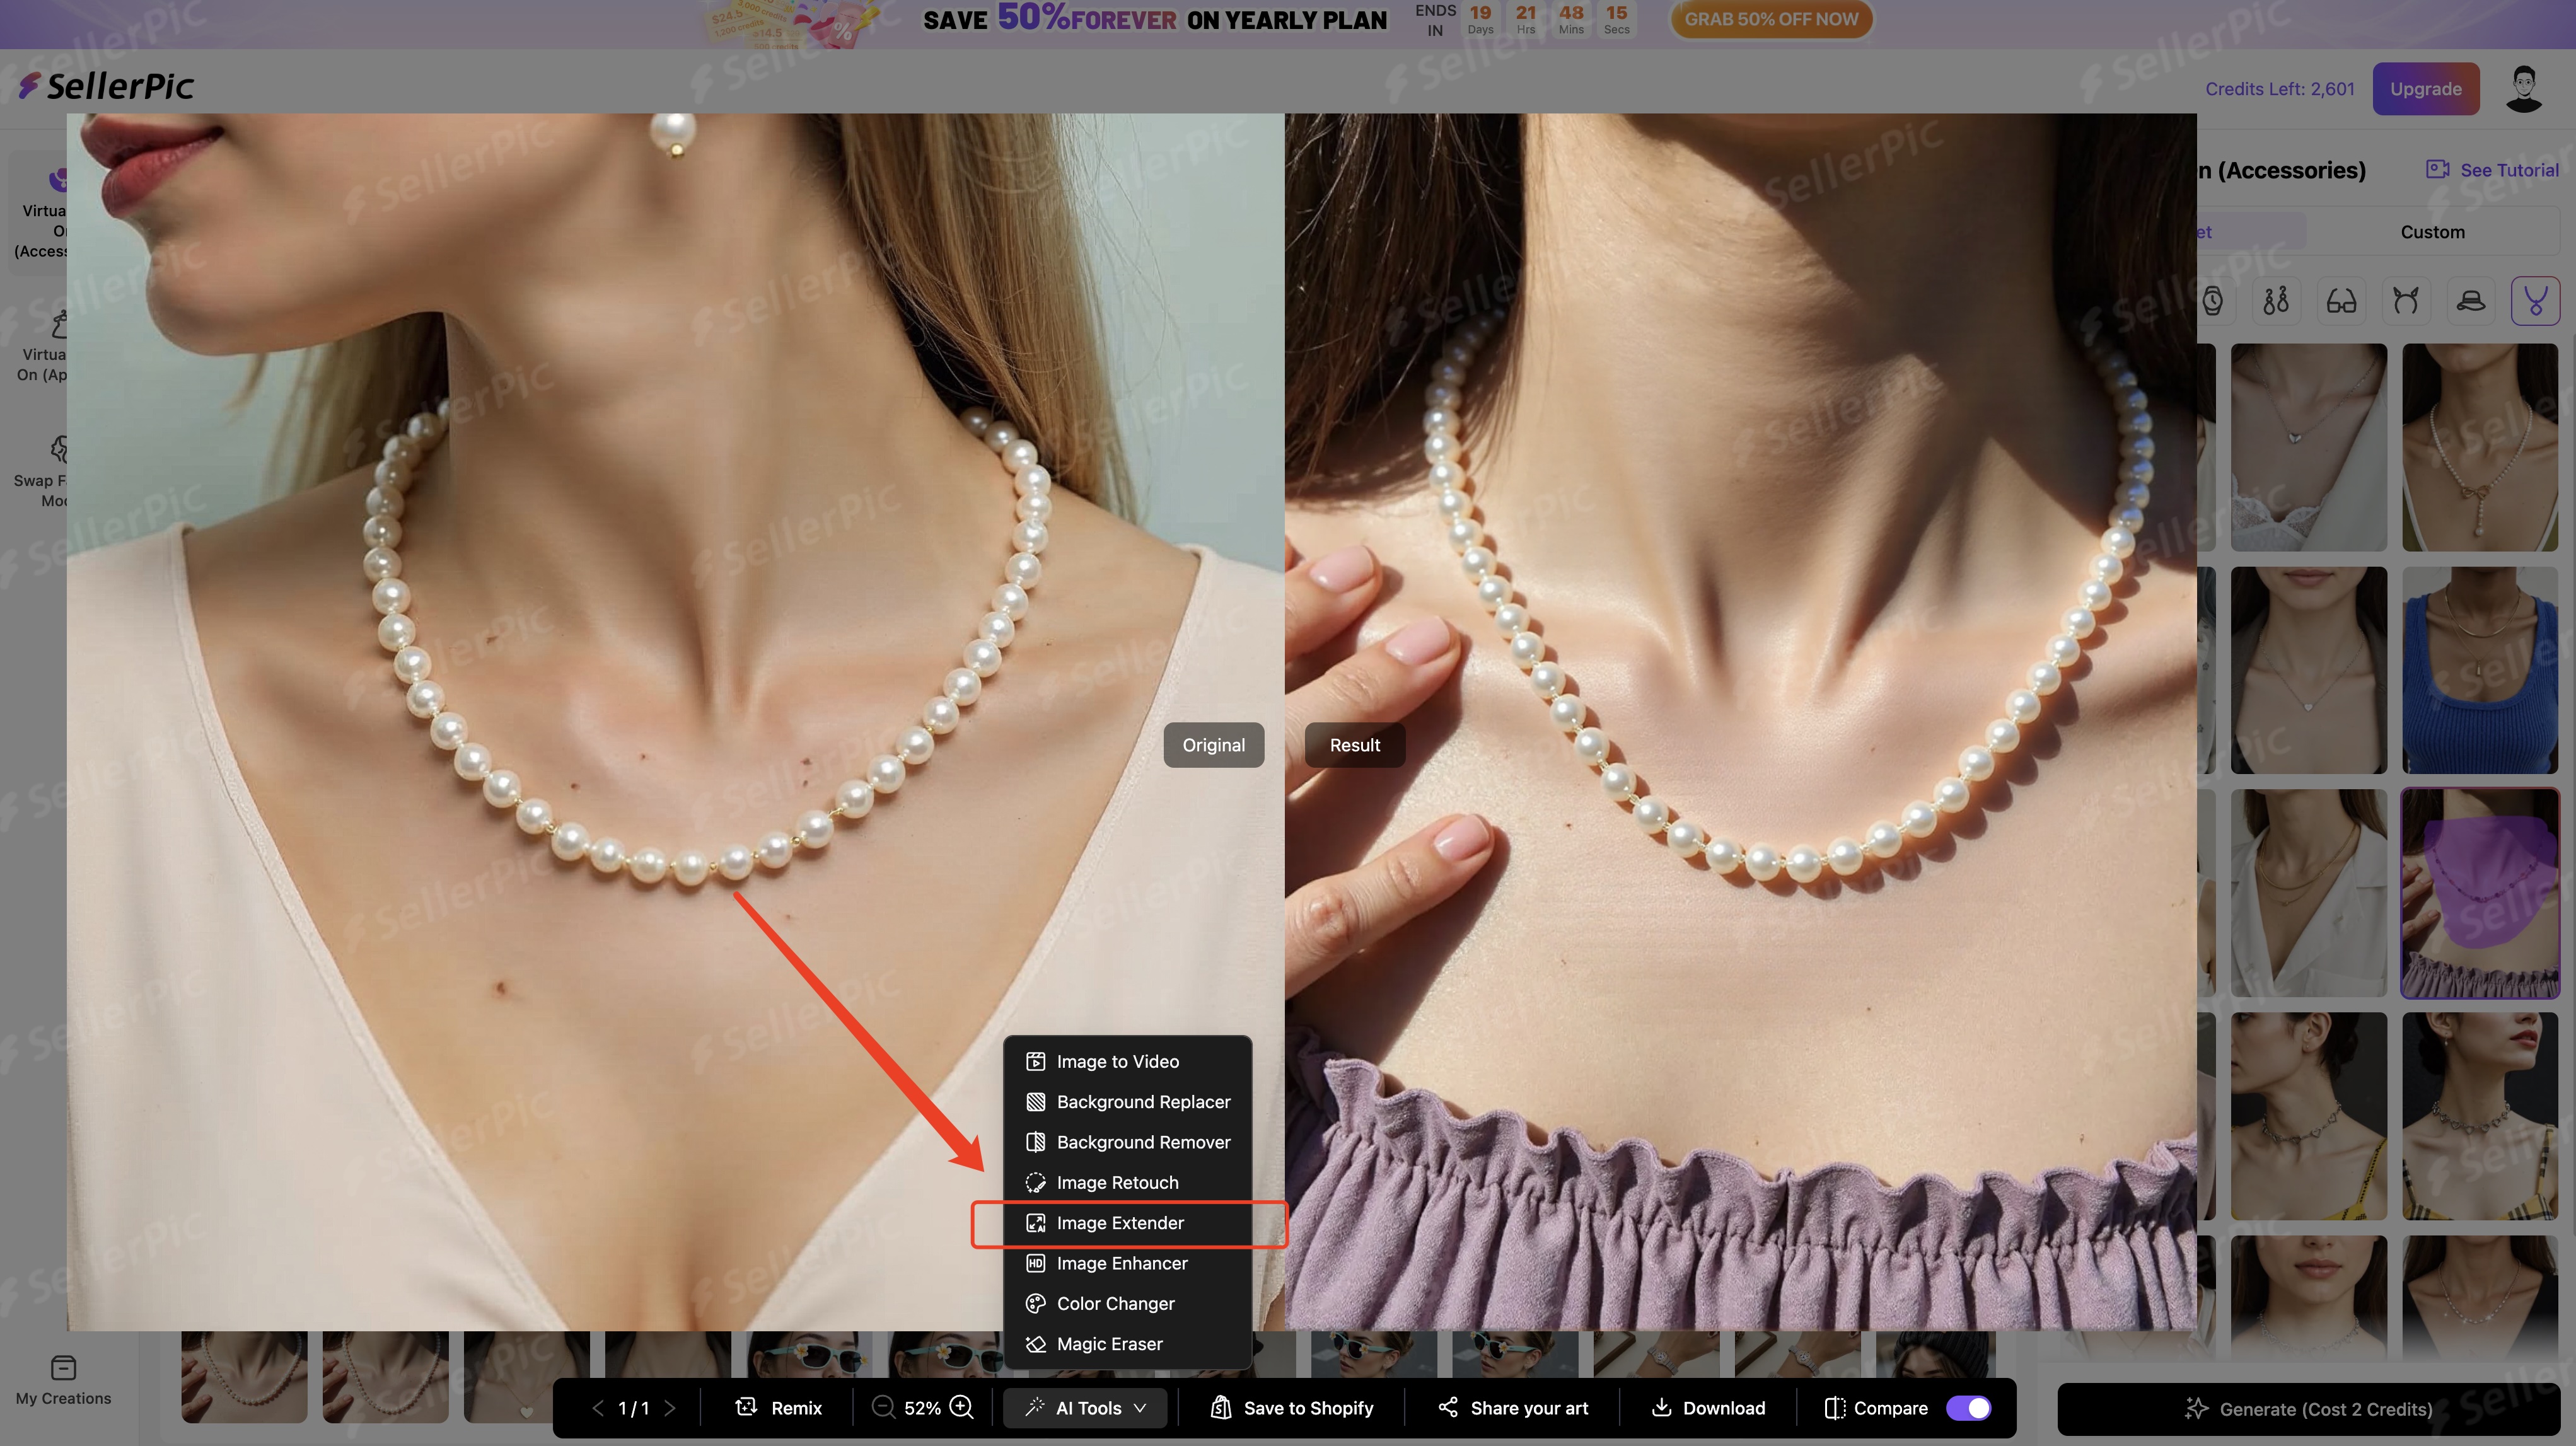Choose Background Remover from the menu
The image size is (2576, 1446).
click(x=1127, y=1142)
